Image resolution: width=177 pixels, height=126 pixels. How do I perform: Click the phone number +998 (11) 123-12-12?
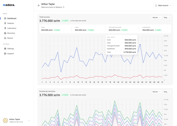pos(16,122)
